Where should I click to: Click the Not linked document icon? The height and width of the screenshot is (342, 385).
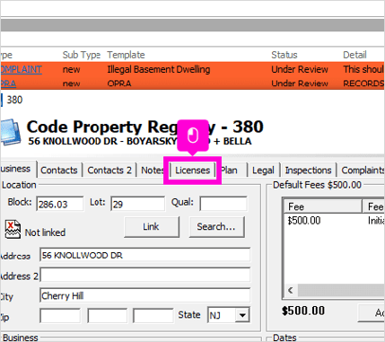coord(13,229)
